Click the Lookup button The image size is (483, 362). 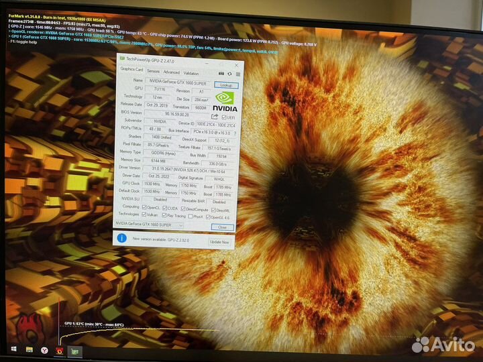point(226,85)
